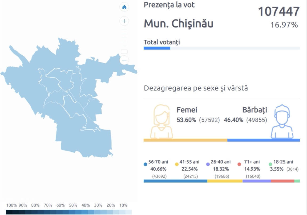Click the red 71+ ani legend dot
307x215 pixels.
click(x=239, y=164)
